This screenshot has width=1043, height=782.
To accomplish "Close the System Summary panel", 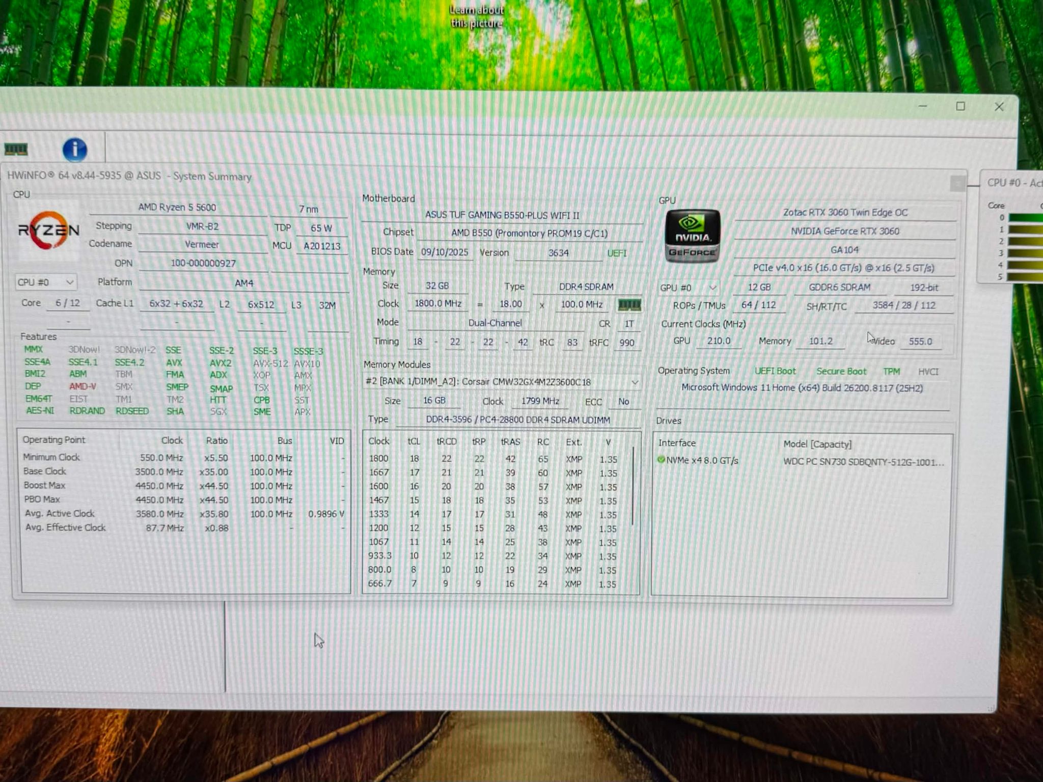I will coord(957,183).
